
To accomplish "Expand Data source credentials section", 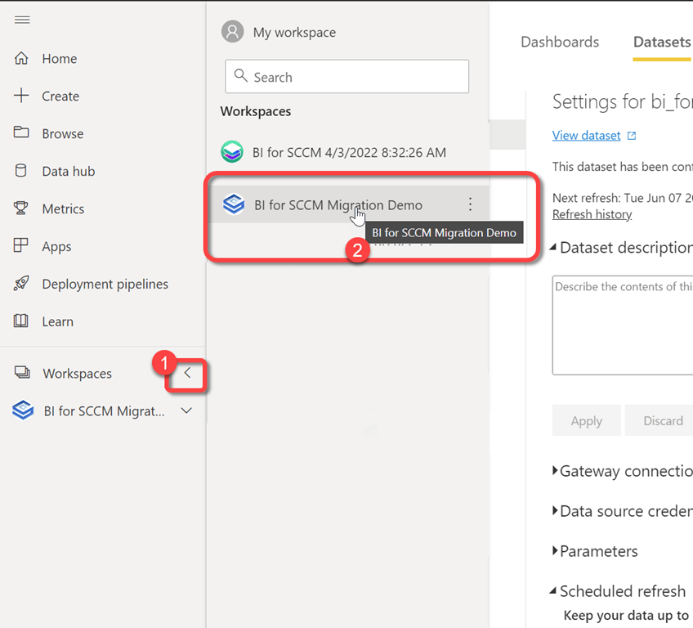I will point(555,511).
